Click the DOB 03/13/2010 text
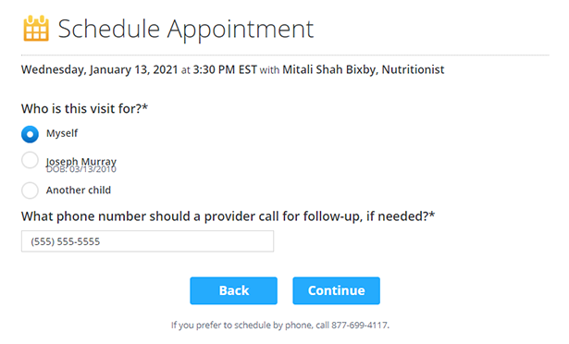 [81, 169]
